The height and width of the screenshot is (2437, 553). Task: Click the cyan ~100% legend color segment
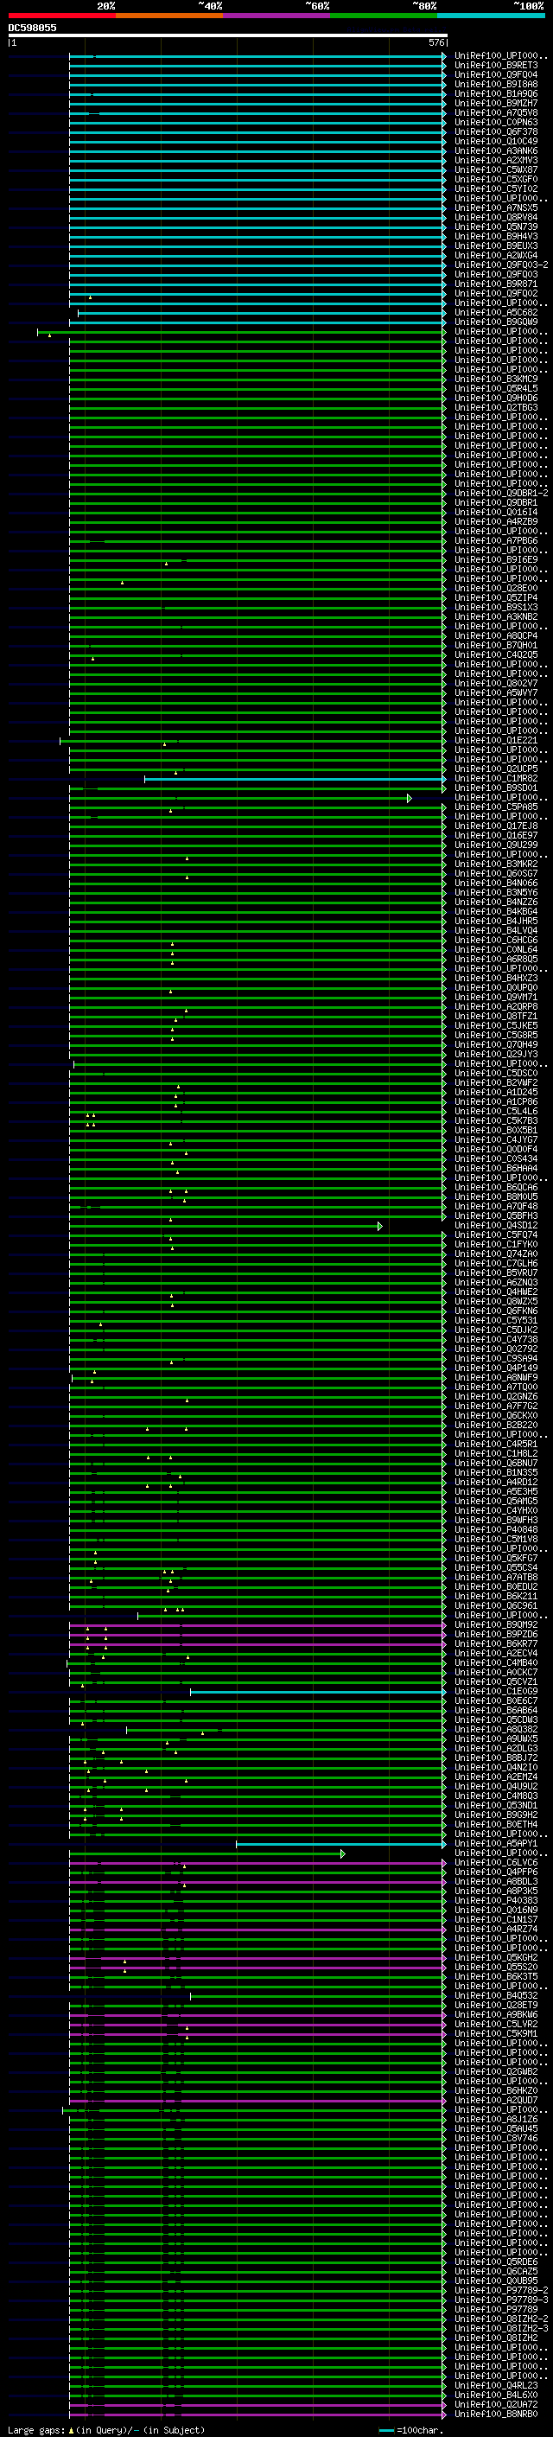492,16
